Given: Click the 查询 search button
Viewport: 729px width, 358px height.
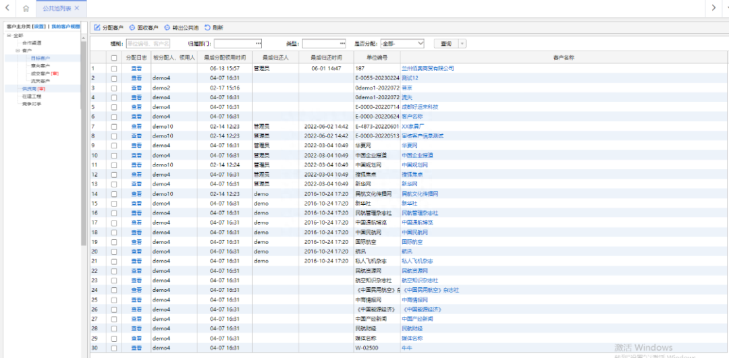Looking at the screenshot, I should 446,43.
